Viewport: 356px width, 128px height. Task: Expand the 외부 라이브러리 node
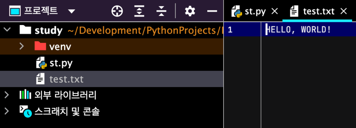tap(7, 95)
